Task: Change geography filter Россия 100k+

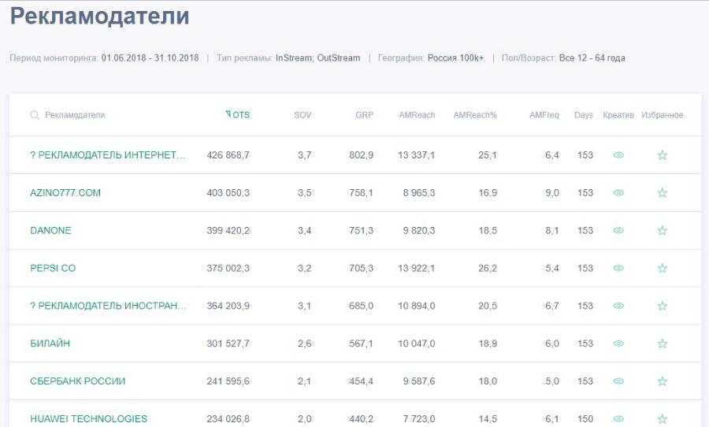Action: [455, 58]
